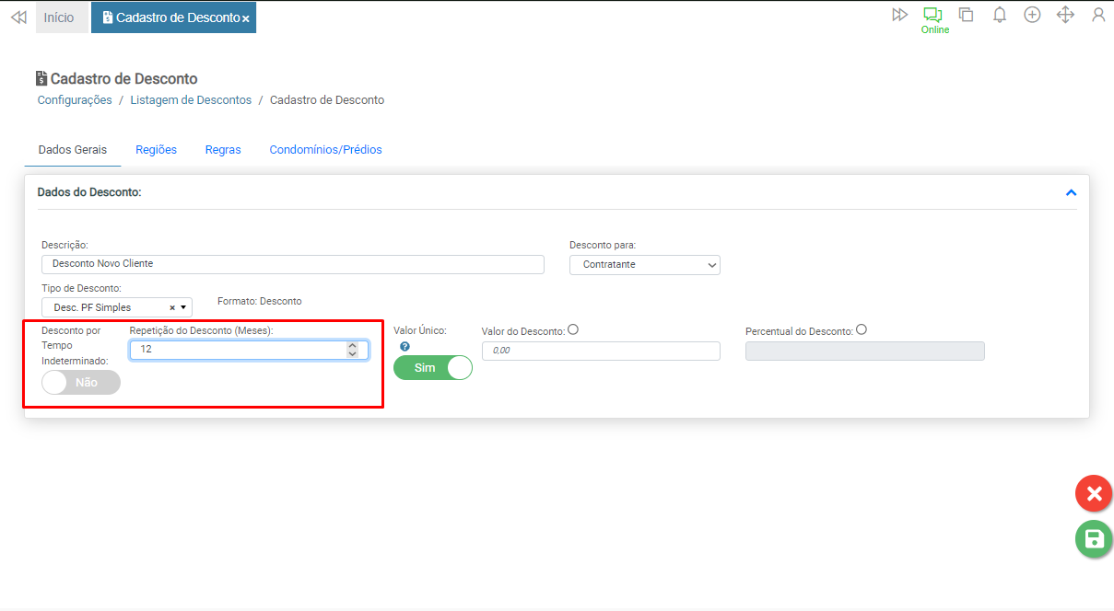Click the duplicate windows icon in top bar
This screenshot has width=1114, height=611.
pyautogui.click(x=966, y=15)
